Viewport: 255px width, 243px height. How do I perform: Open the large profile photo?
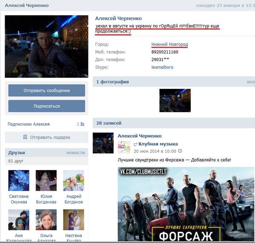(46, 46)
